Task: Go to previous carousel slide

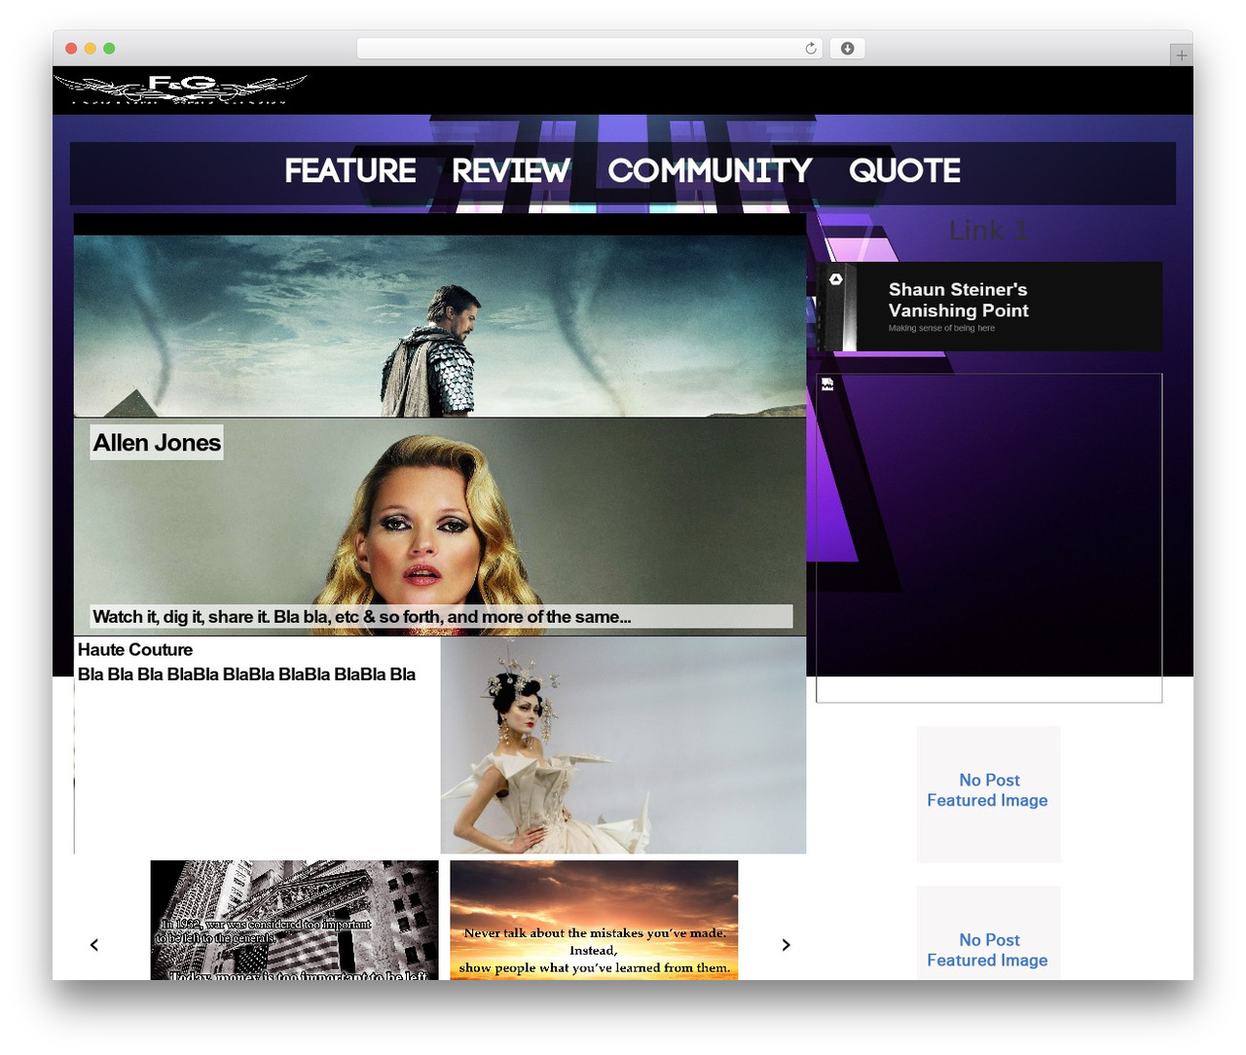Action: click(94, 945)
